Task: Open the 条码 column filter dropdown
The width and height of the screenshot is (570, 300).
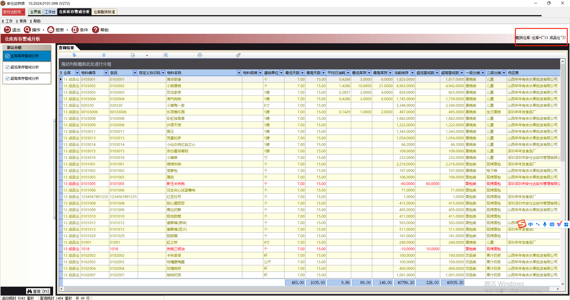Action: pos(135,73)
